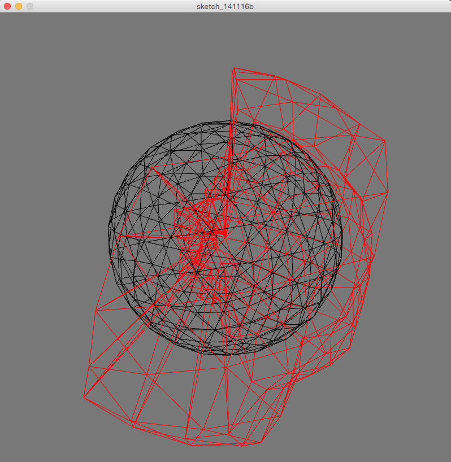Minimize the sketch_141116b window
The image size is (451, 462).
19,6
